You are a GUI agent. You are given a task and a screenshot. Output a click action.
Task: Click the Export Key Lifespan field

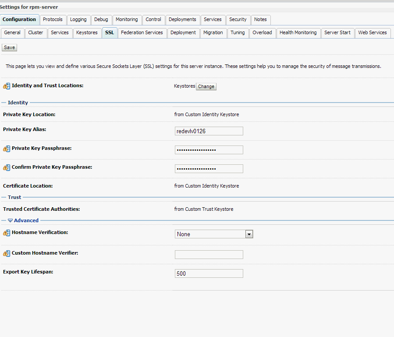(x=209, y=273)
